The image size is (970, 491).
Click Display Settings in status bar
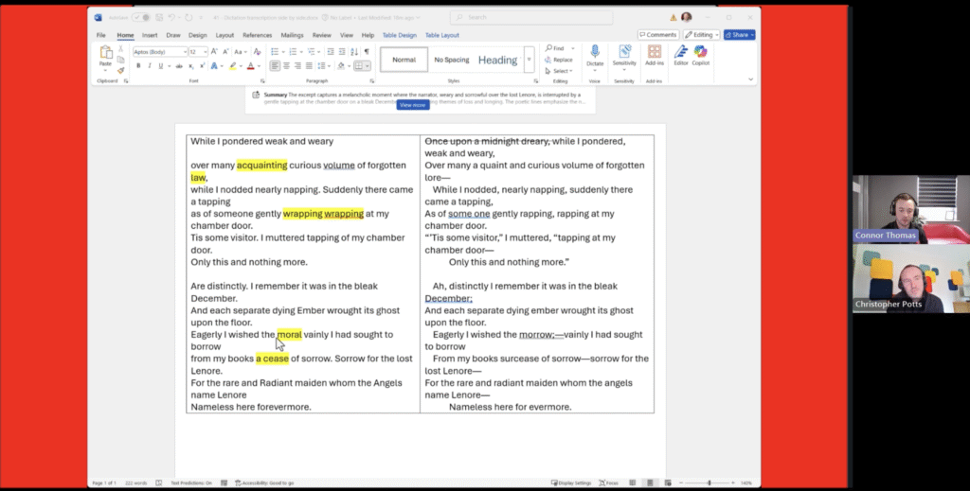coord(571,483)
